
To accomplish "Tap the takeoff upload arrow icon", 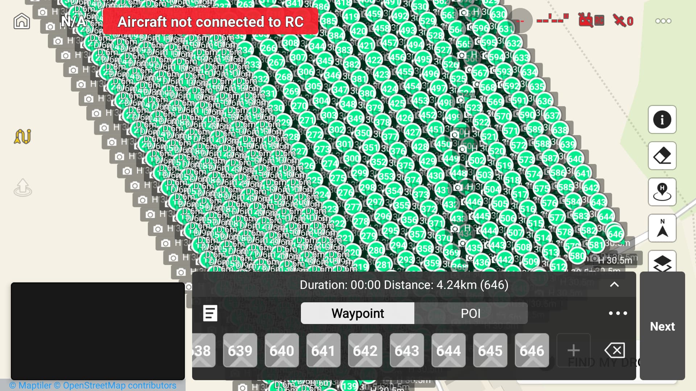I will pyautogui.click(x=22, y=187).
